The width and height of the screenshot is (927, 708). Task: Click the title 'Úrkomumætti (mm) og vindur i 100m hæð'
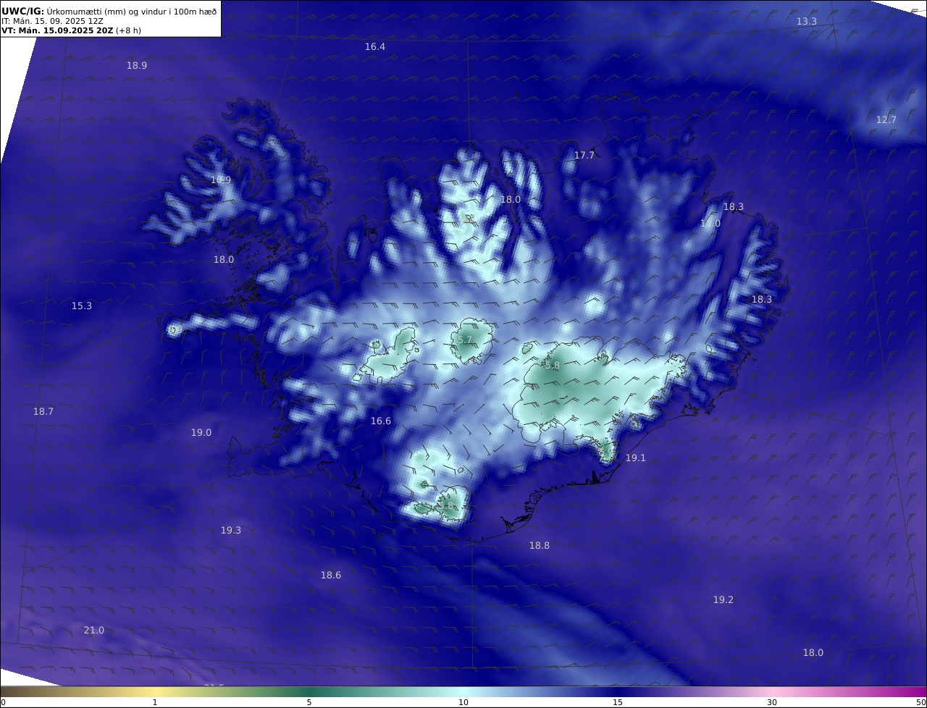pyautogui.click(x=132, y=11)
